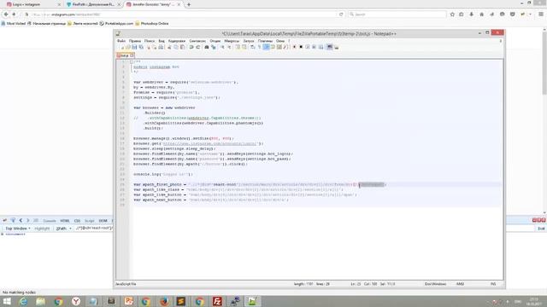This screenshot has height=307, width=547.
Task: Click the Stop Recording macro icon
Action: click(301, 47)
